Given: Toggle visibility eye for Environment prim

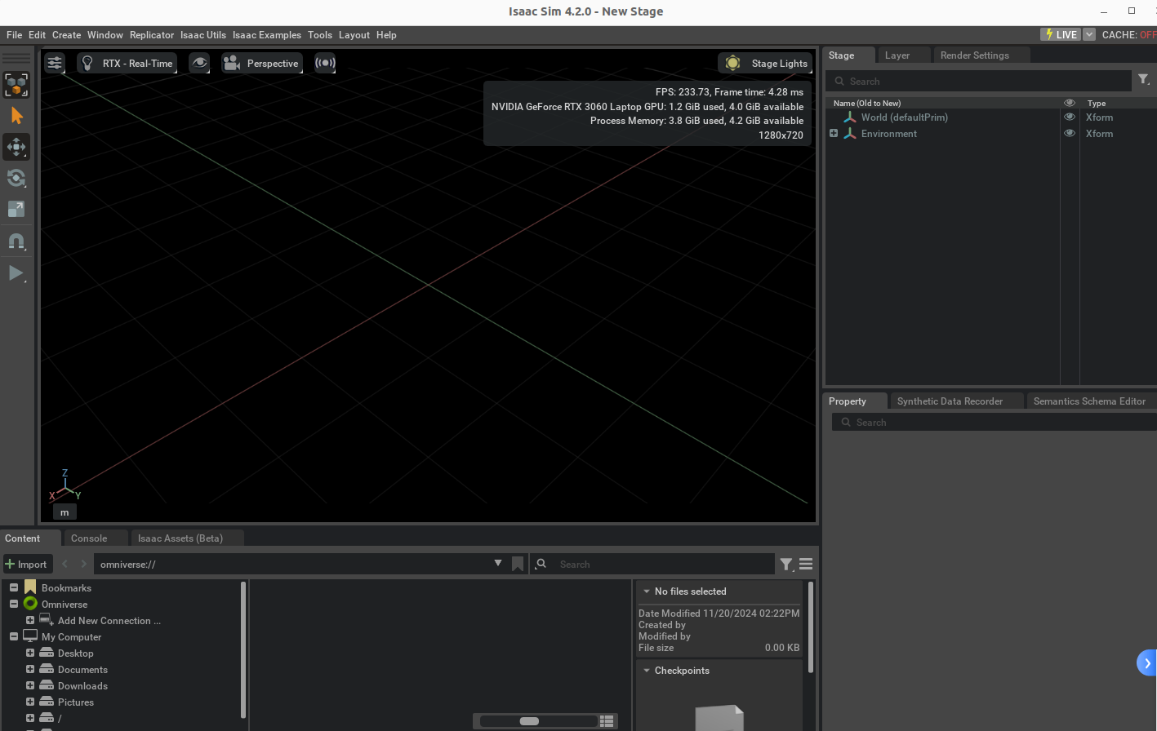Looking at the screenshot, I should (1070, 133).
